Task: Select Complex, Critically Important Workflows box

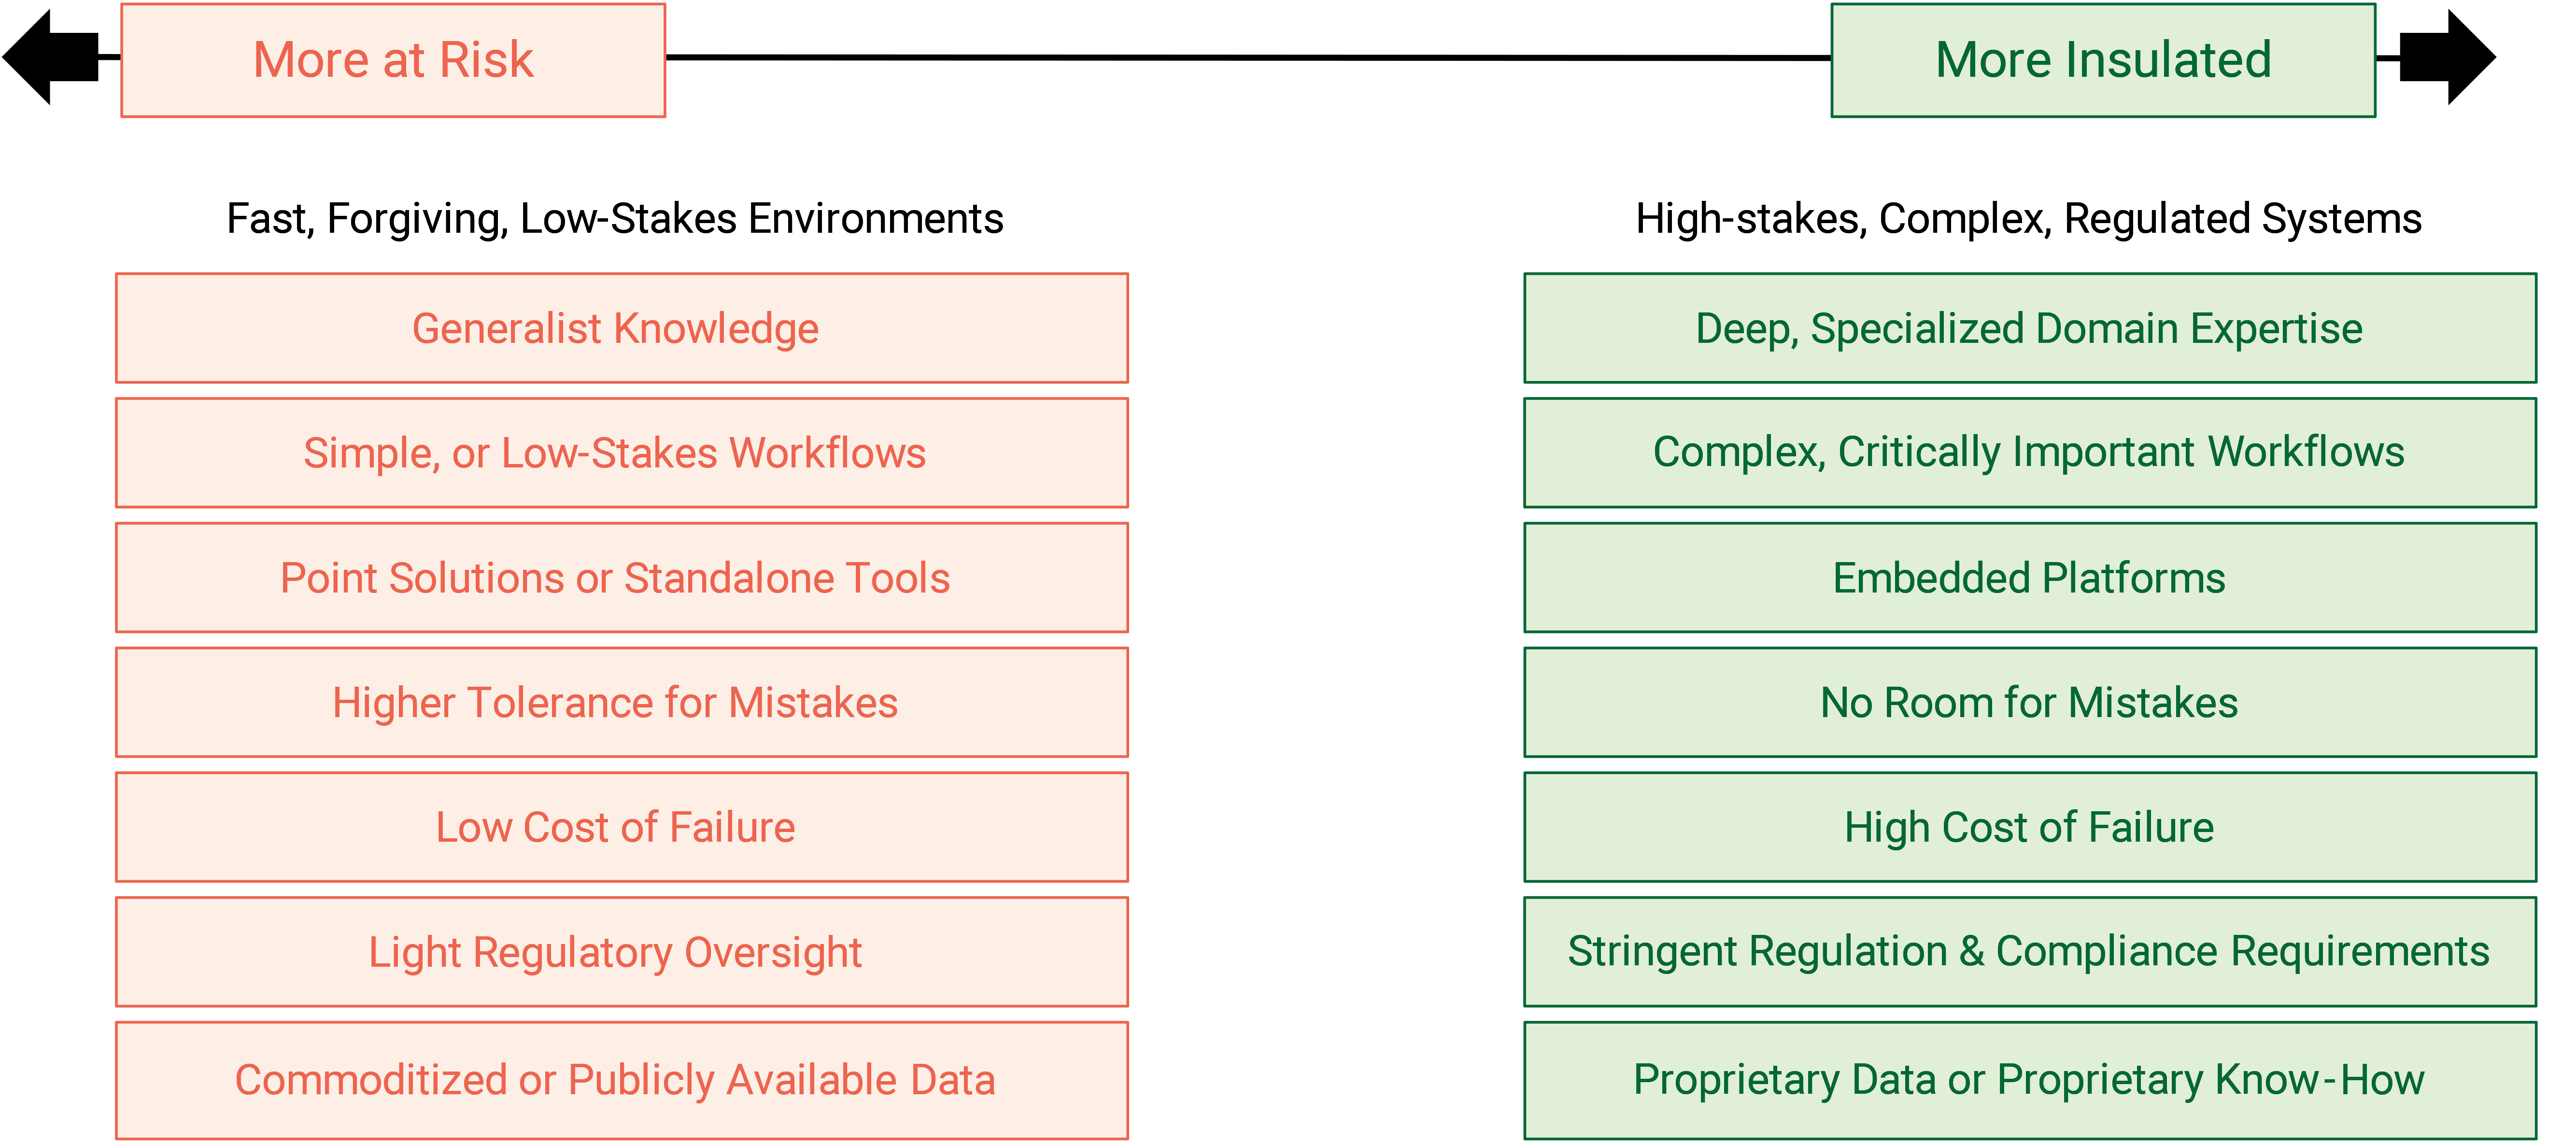Action: (x=2030, y=453)
